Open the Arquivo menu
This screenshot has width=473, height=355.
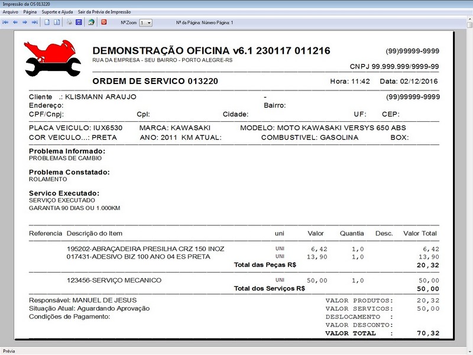[x=10, y=10]
